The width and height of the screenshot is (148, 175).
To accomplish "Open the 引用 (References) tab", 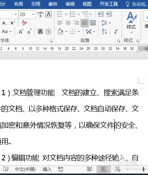I will tap(36, 4).
